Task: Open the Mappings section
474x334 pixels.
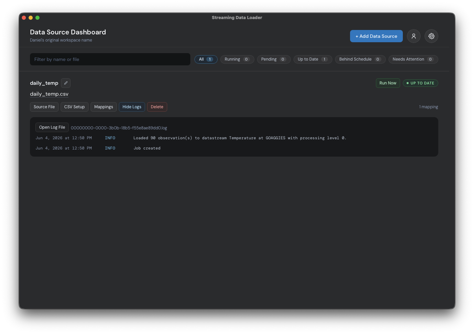Action: point(104,107)
